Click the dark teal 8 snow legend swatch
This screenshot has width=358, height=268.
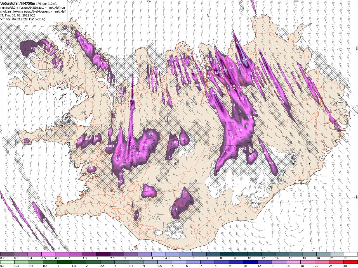click(227, 254)
